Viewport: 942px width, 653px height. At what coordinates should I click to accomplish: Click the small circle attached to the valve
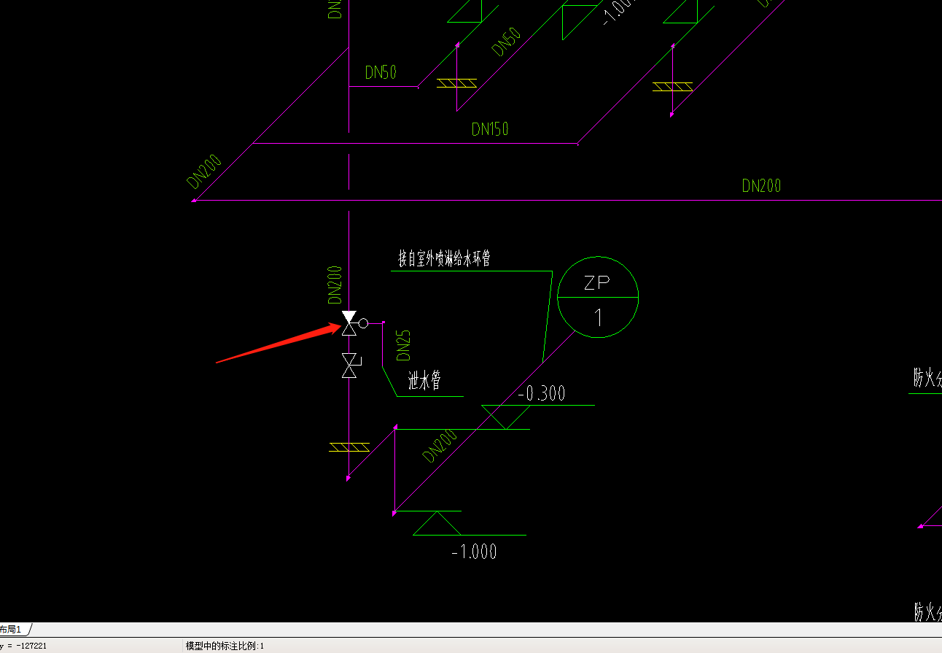pos(363,322)
